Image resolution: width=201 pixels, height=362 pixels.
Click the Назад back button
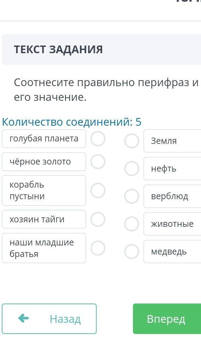coord(49,319)
